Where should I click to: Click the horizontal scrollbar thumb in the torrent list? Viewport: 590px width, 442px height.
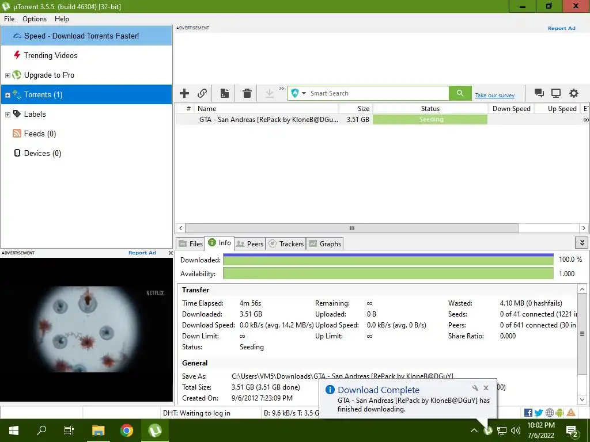click(x=352, y=228)
